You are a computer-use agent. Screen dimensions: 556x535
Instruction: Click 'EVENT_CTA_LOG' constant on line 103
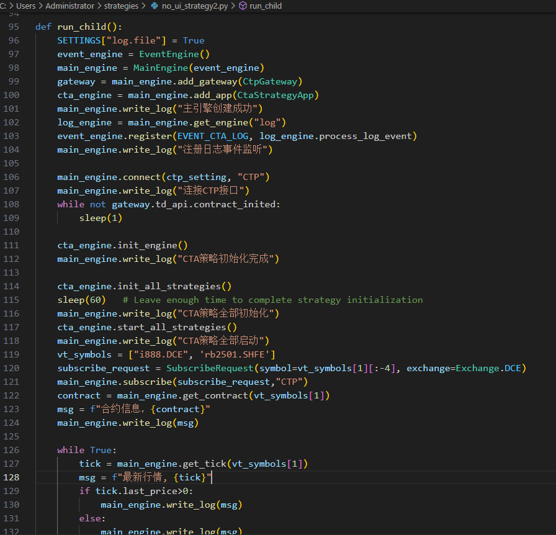point(213,137)
